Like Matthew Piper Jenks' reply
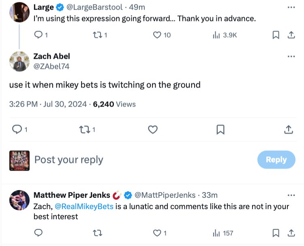 157,233
